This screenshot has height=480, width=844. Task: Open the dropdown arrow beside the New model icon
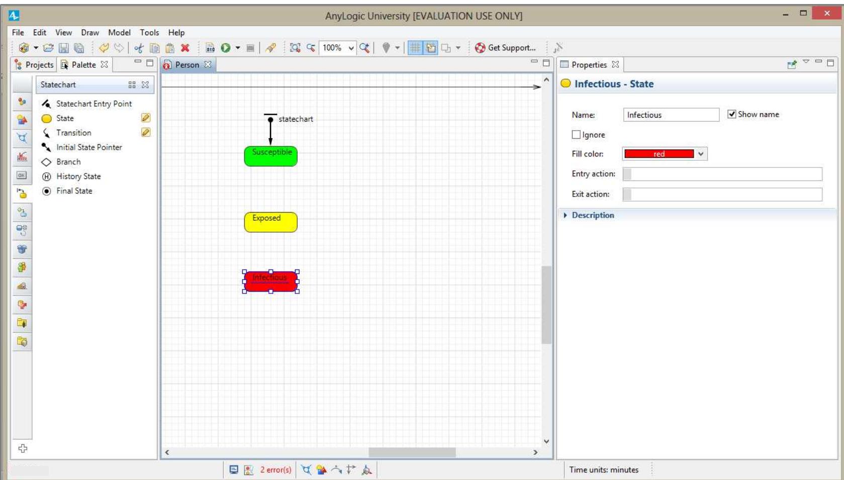pyautogui.click(x=36, y=48)
